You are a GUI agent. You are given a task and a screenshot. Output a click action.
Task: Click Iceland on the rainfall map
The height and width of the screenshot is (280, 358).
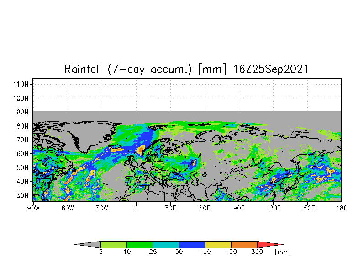click(x=114, y=146)
